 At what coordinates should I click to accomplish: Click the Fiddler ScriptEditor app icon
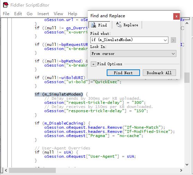(6, 5)
